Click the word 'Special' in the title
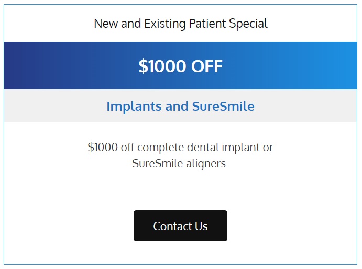This screenshot has width=362, height=269. click(x=248, y=24)
